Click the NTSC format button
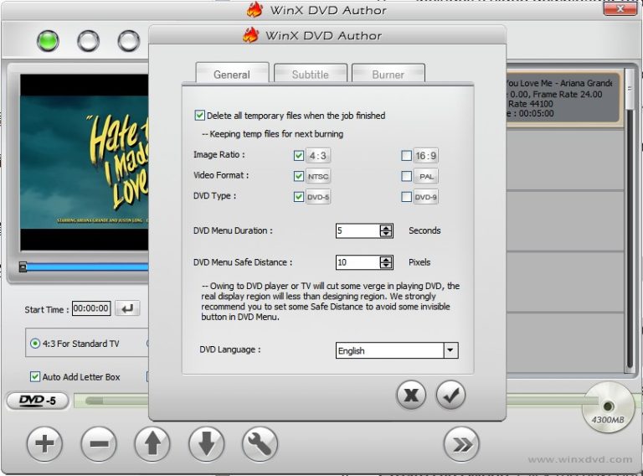Screen dimensions: 643x476 pos(318,177)
